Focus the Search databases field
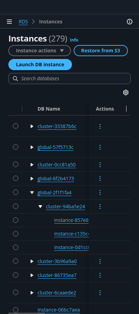Image resolution: width=139 pixels, height=314 pixels. [69, 78]
